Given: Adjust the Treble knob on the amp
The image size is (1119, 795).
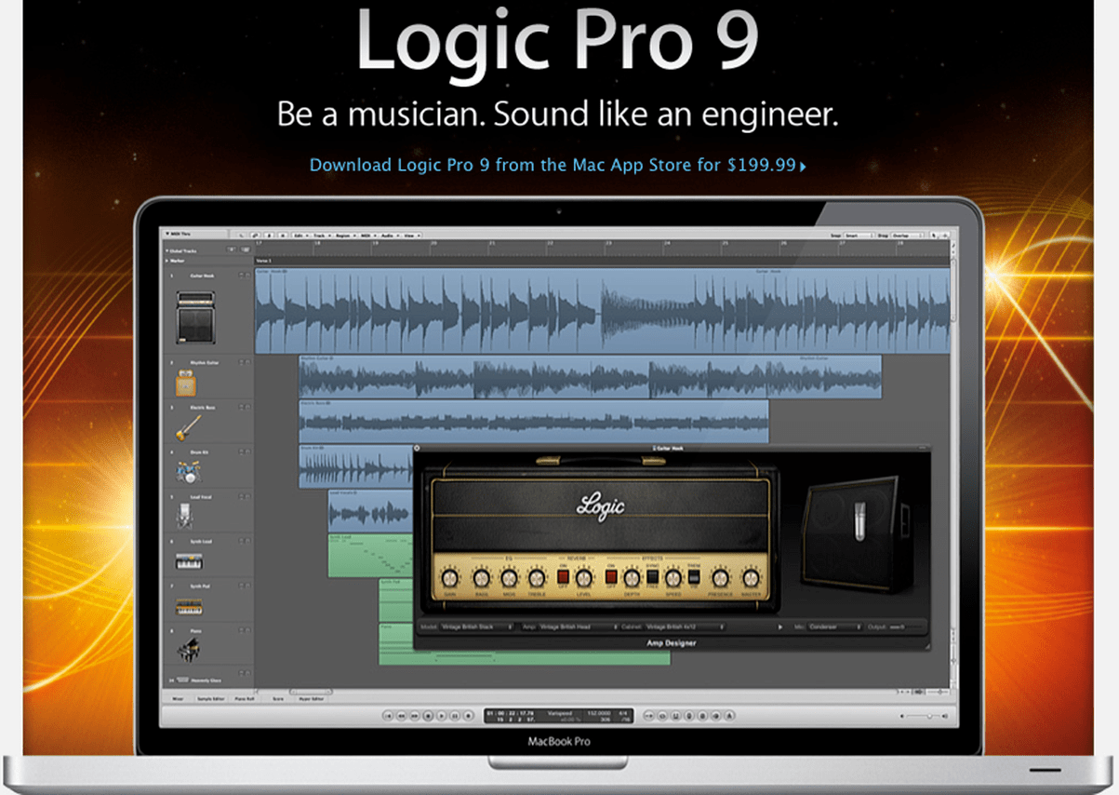Looking at the screenshot, I should pos(537,577).
